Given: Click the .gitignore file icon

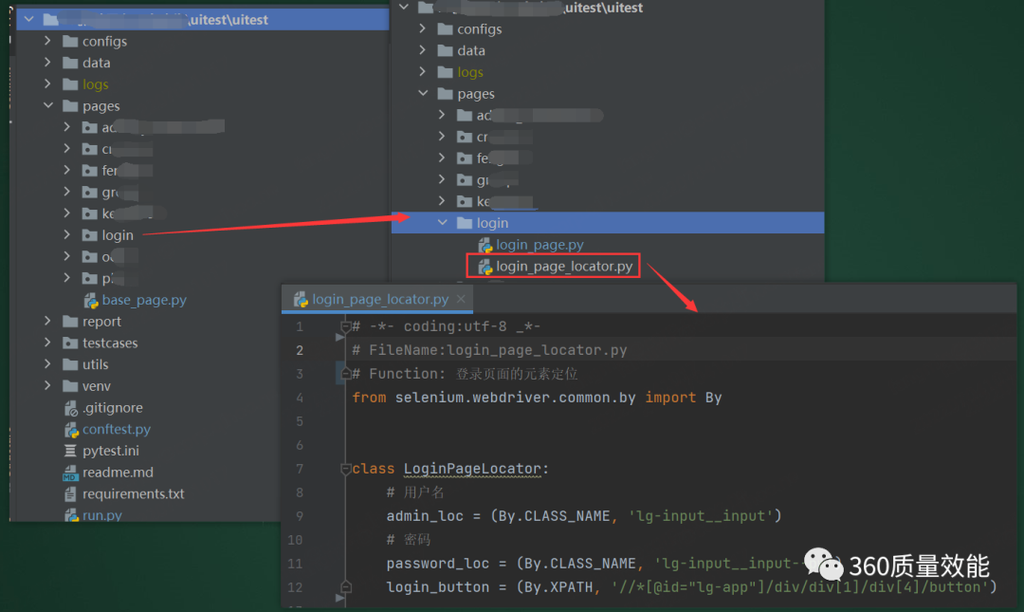Looking at the screenshot, I should point(70,408).
